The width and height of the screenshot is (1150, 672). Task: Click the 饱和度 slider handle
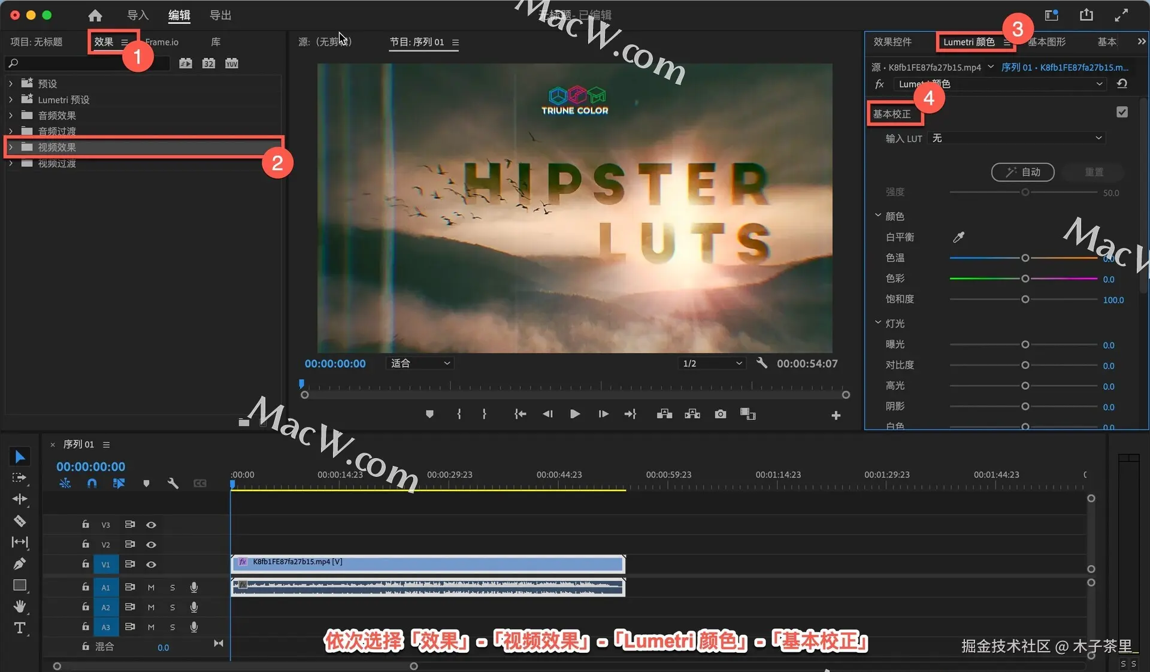(1025, 299)
